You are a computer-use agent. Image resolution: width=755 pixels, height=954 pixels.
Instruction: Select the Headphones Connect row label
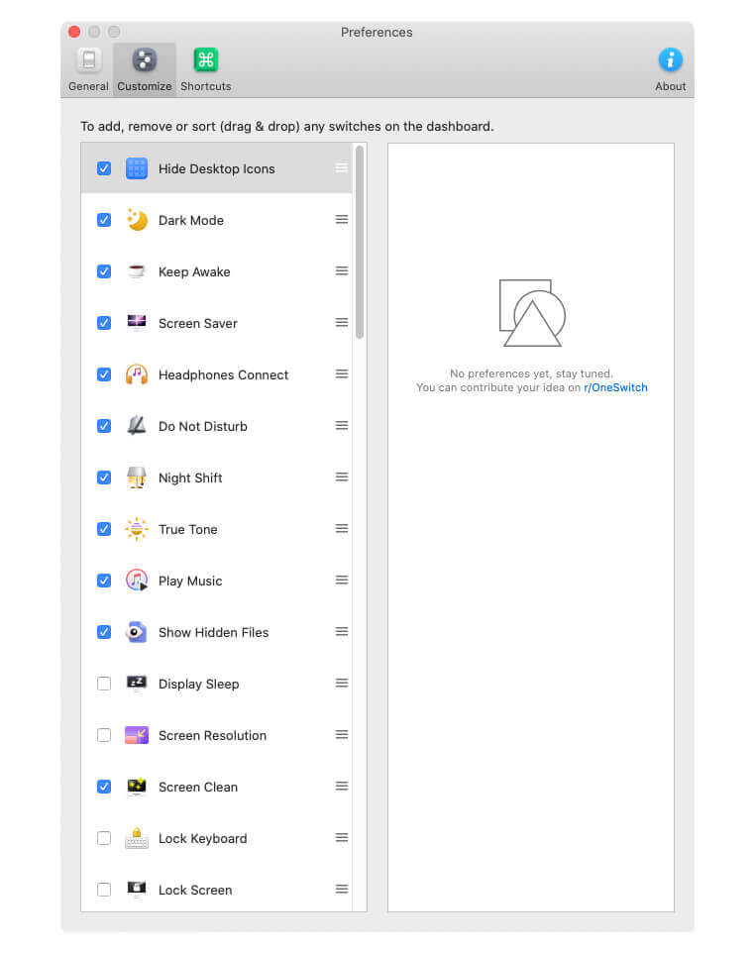[x=223, y=374]
